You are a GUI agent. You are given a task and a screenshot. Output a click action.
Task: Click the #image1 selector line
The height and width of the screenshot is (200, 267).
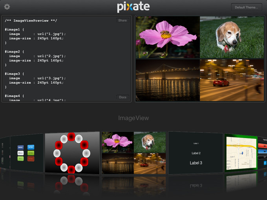pos(15,29)
